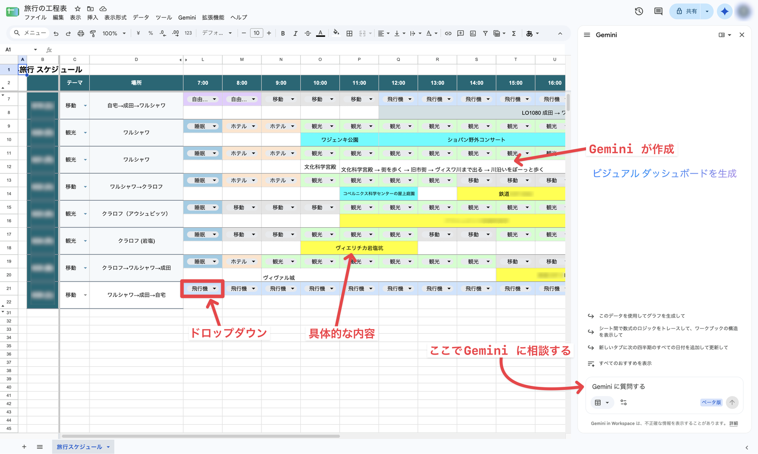Open the 123 number formats menu
758x454 pixels.
(188, 33)
